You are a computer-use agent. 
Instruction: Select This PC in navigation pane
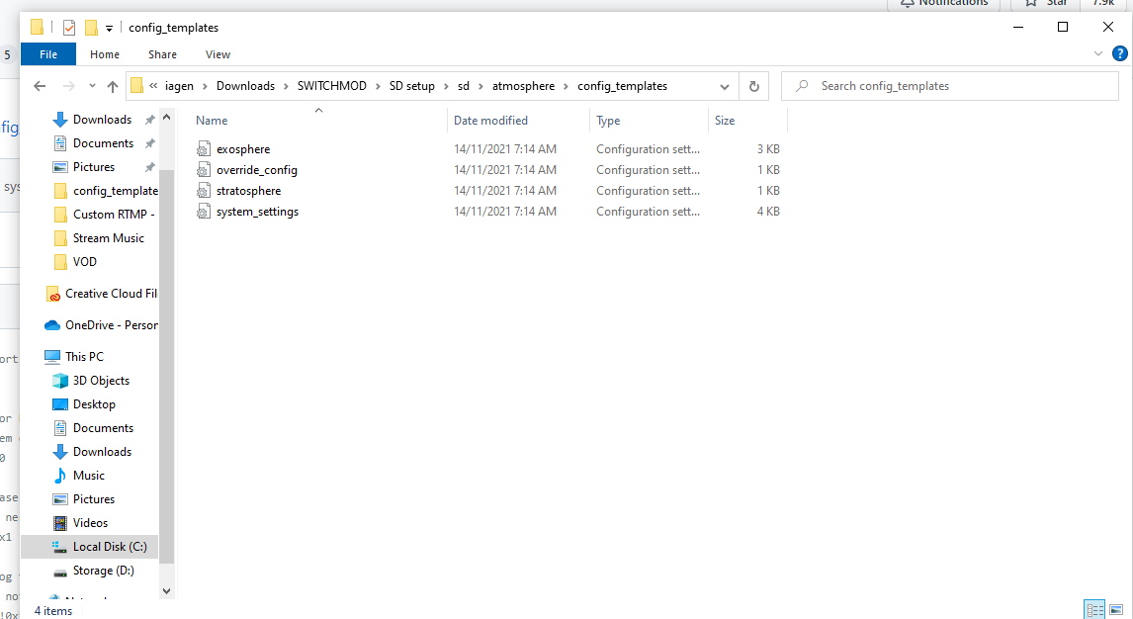point(84,358)
